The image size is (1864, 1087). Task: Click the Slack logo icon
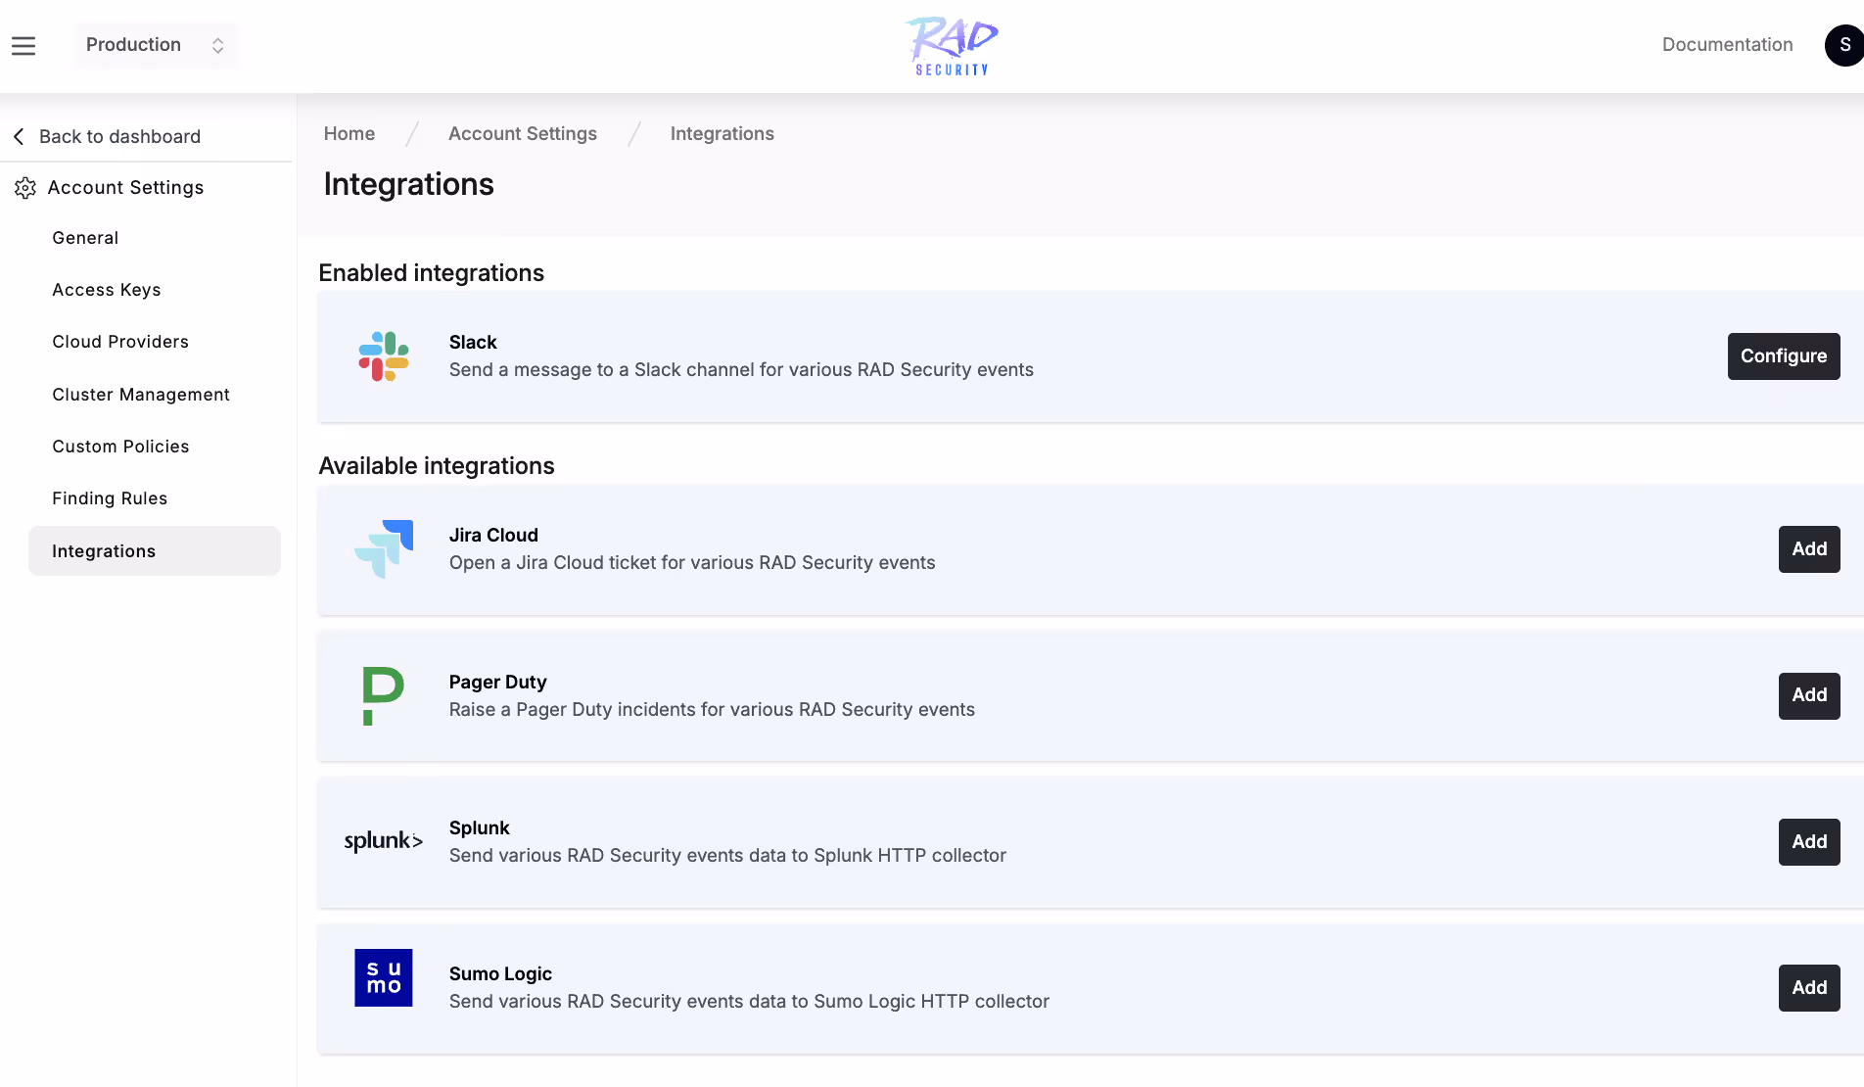pyautogui.click(x=384, y=356)
